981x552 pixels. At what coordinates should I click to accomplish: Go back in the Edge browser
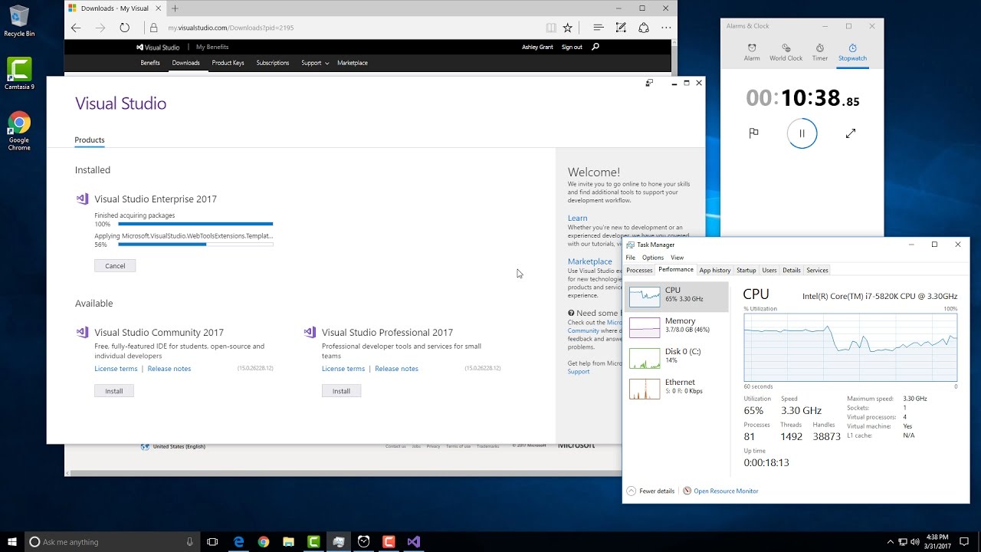tap(76, 28)
